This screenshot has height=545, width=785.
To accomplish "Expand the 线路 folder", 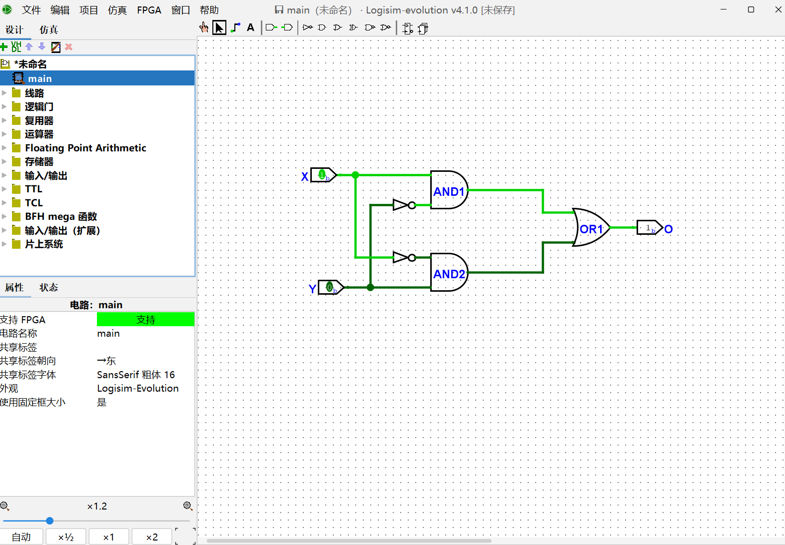I will [4, 93].
